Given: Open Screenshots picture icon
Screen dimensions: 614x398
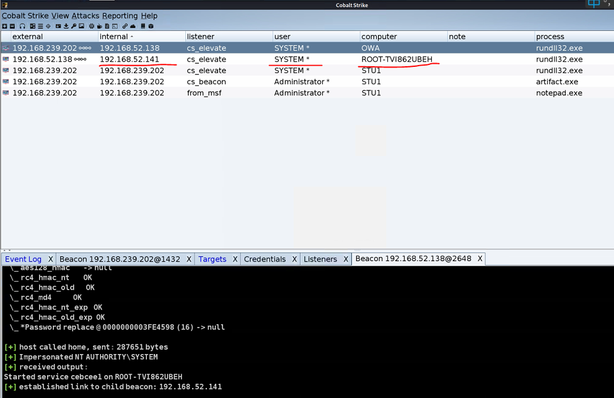Looking at the screenshot, I should point(81,26).
